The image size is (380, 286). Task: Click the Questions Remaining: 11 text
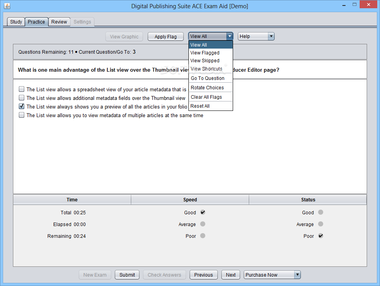(x=46, y=52)
